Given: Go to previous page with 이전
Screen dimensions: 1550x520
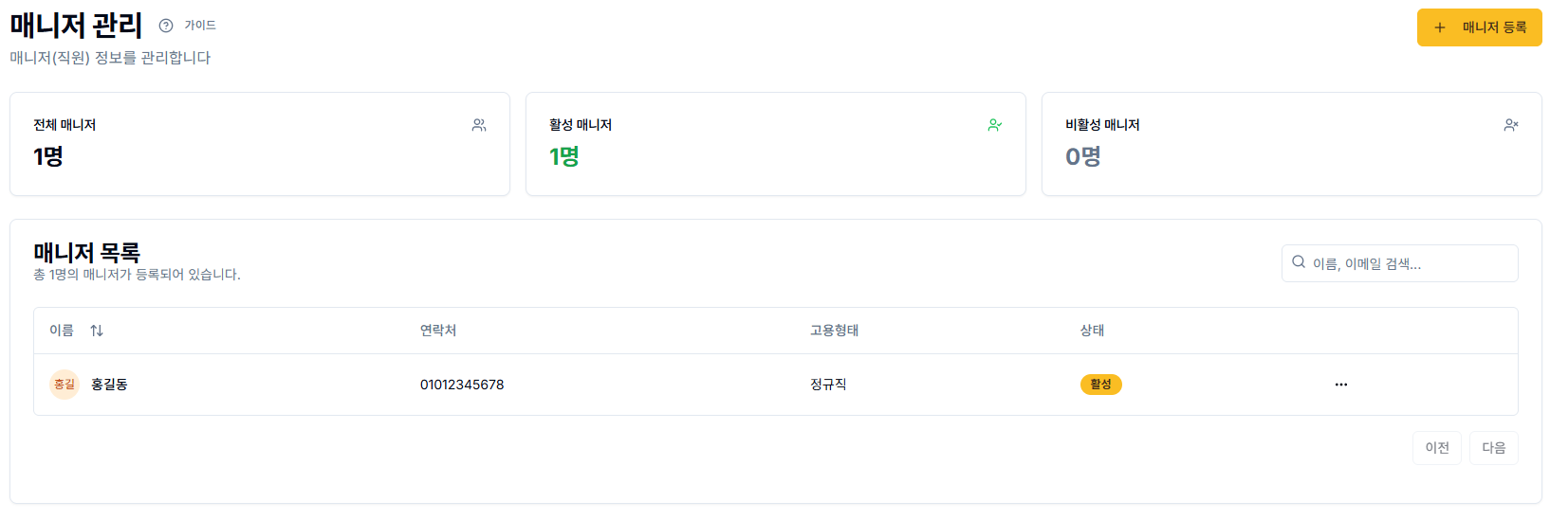Looking at the screenshot, I should [1437, 448].
